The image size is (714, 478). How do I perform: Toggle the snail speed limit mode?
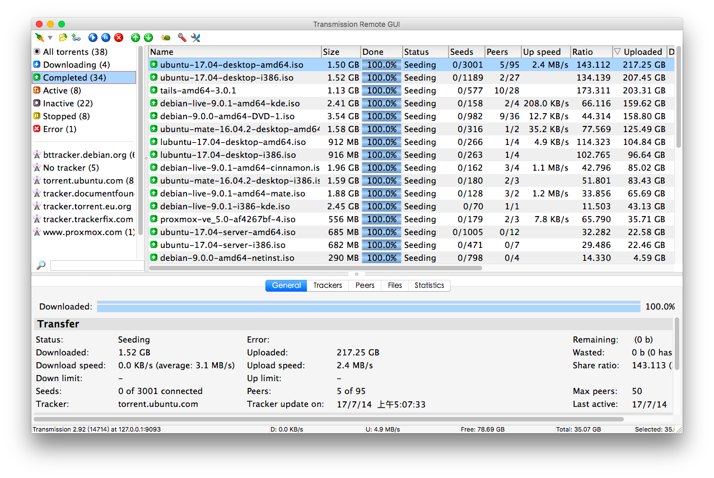tap(165, 38)
